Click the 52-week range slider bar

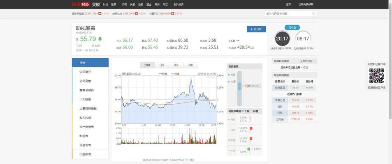239,88
